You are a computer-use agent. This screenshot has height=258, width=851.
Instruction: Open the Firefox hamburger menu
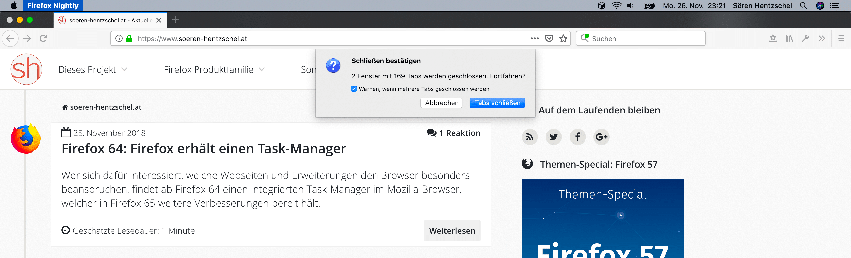point(841,39)
